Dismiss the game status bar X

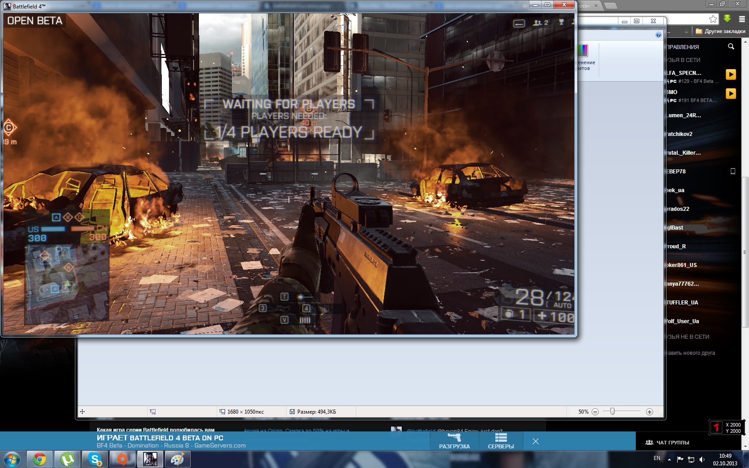coord(535,441)
